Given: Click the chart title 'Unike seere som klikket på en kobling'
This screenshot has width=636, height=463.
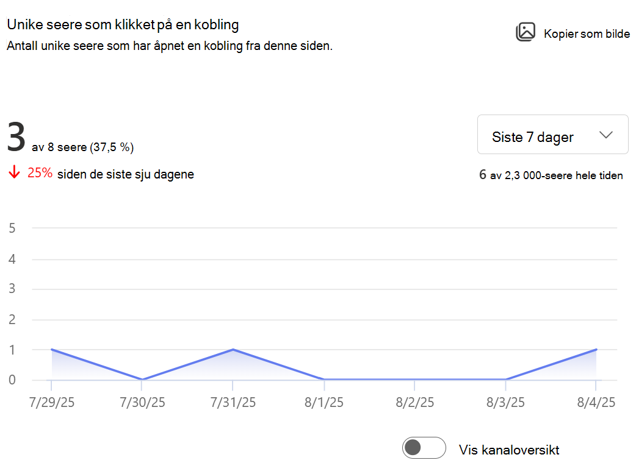Looking at the screenshot, I should click(x=123, y=25).
